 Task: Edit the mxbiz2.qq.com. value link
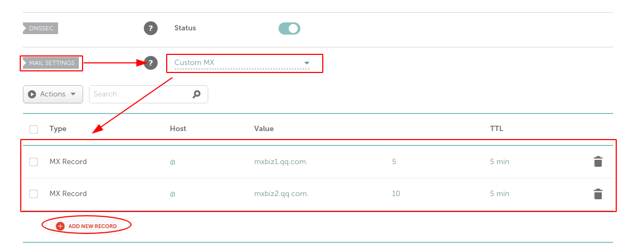tap(281, 194)
